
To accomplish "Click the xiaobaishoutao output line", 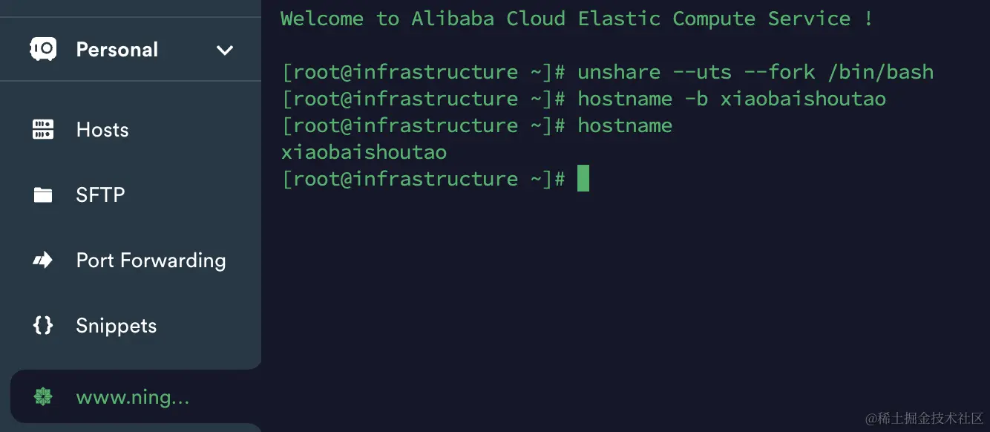I will coord(364,152).
